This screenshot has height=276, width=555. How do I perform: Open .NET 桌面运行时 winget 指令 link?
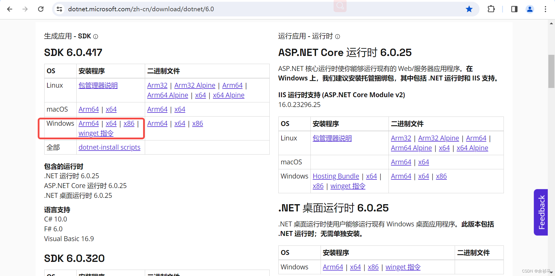click(403, 267)
